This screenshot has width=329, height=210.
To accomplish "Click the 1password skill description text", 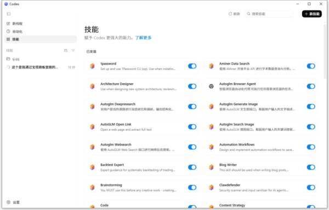I will pos(138,69).
